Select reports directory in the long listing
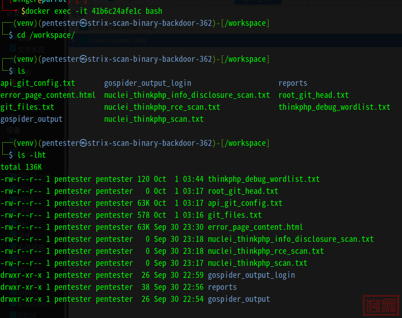The height and width of the screenshot is (318, 402). (x=222, y=287)
